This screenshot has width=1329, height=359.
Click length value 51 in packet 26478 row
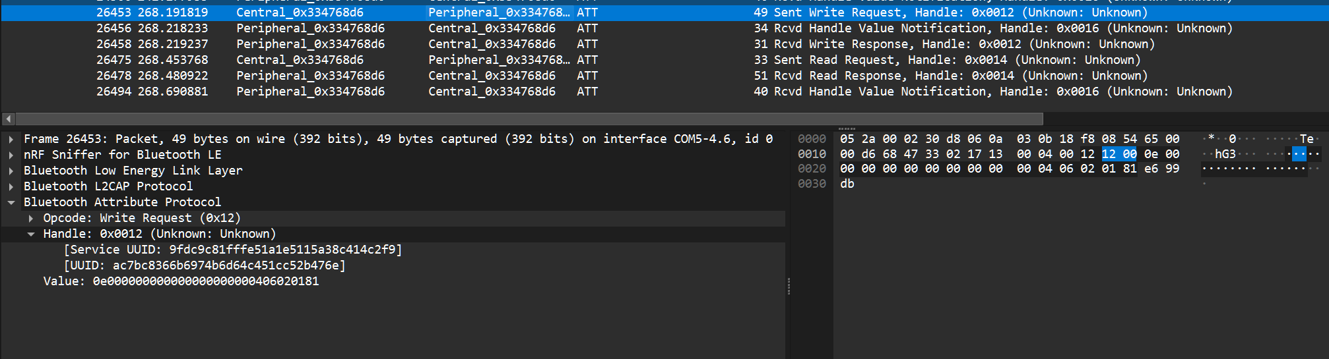(761, 76)
